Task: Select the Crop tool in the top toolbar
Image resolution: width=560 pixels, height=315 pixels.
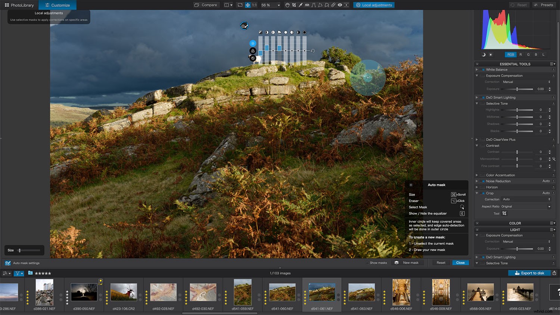Action: pos(295,5)
